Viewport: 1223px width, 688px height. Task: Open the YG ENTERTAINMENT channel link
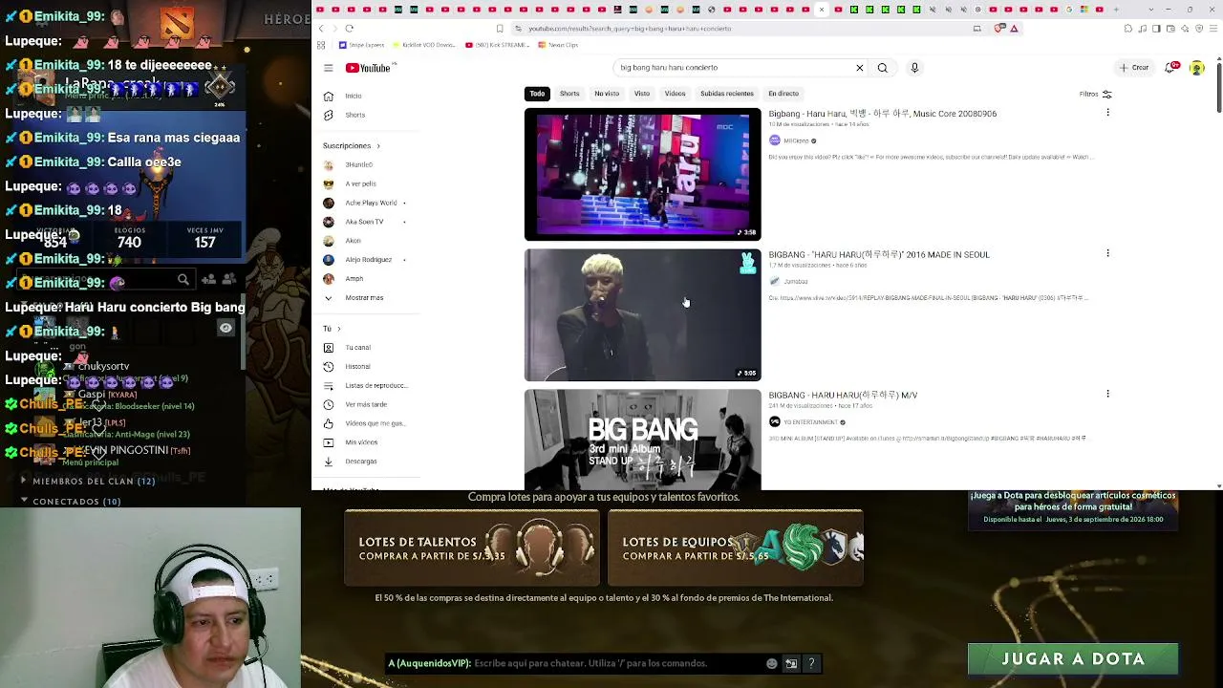[811, 422]
